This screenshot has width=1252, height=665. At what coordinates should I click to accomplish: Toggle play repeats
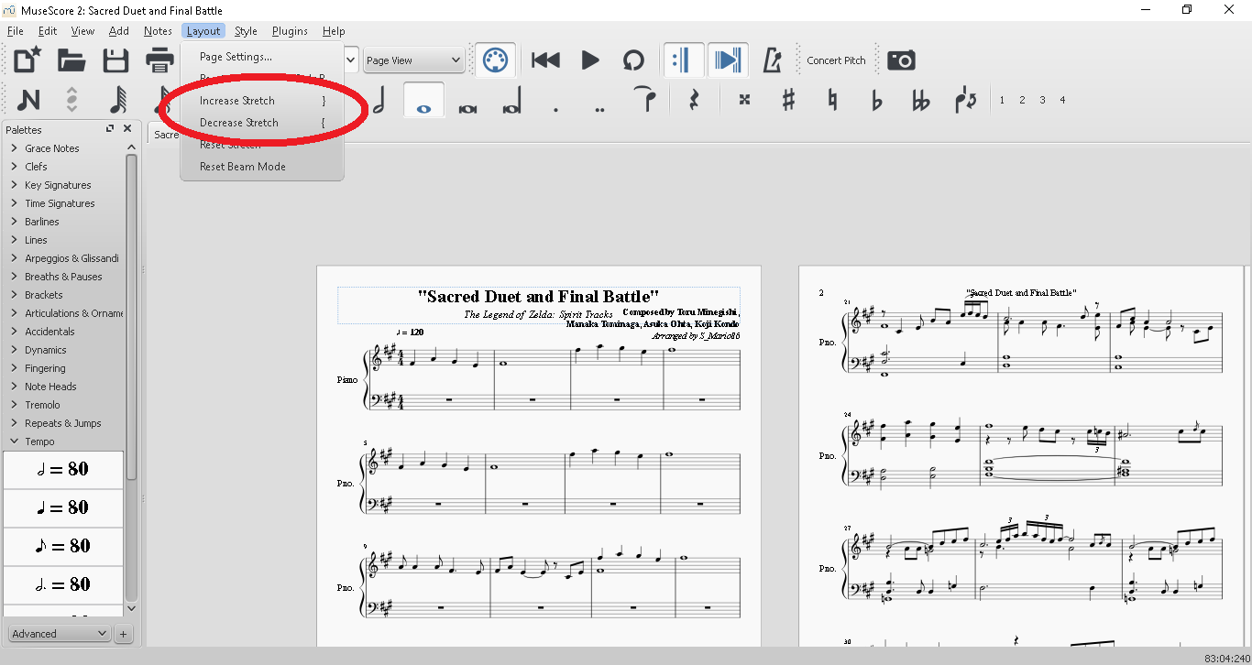[x=683, y=60]
